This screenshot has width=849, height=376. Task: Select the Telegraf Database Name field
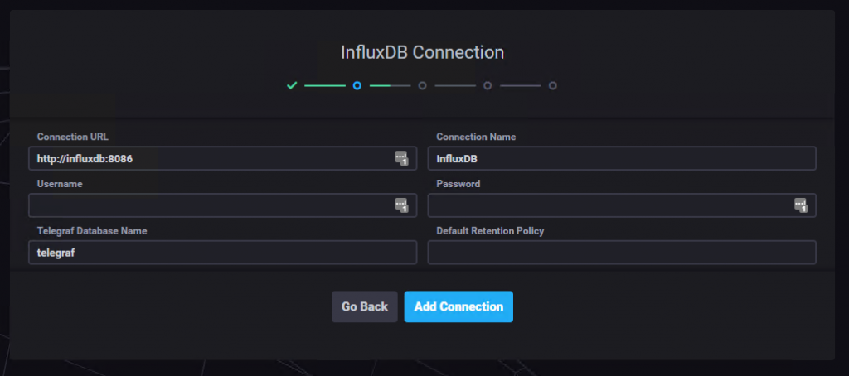(222, 253)
